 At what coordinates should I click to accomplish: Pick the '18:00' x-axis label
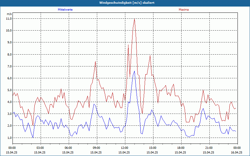tap(181, 148)
